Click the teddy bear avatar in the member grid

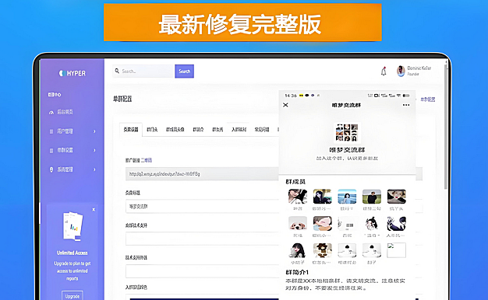322,250
